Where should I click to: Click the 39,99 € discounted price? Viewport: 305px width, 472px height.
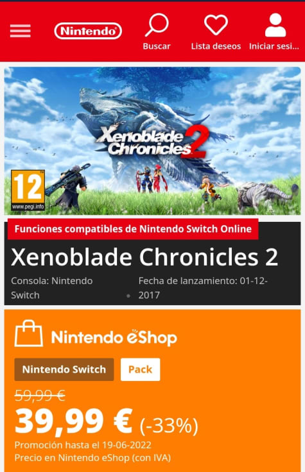(74, 421)
